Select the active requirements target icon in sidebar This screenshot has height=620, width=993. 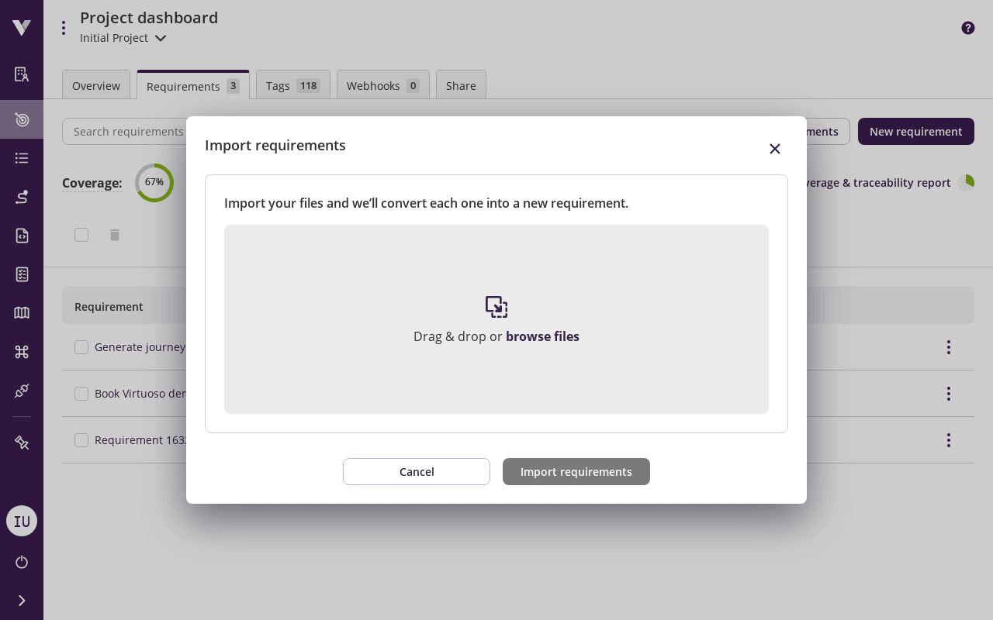(21, 119)
